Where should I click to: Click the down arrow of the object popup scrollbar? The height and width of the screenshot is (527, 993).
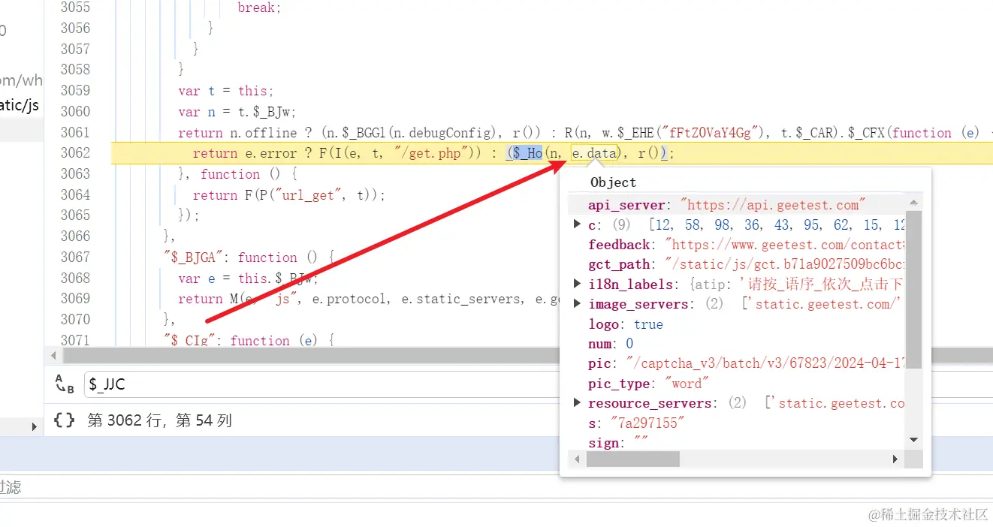(913, 440)
